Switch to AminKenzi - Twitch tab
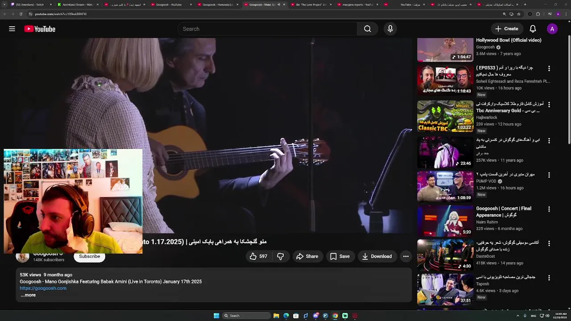 30,4
